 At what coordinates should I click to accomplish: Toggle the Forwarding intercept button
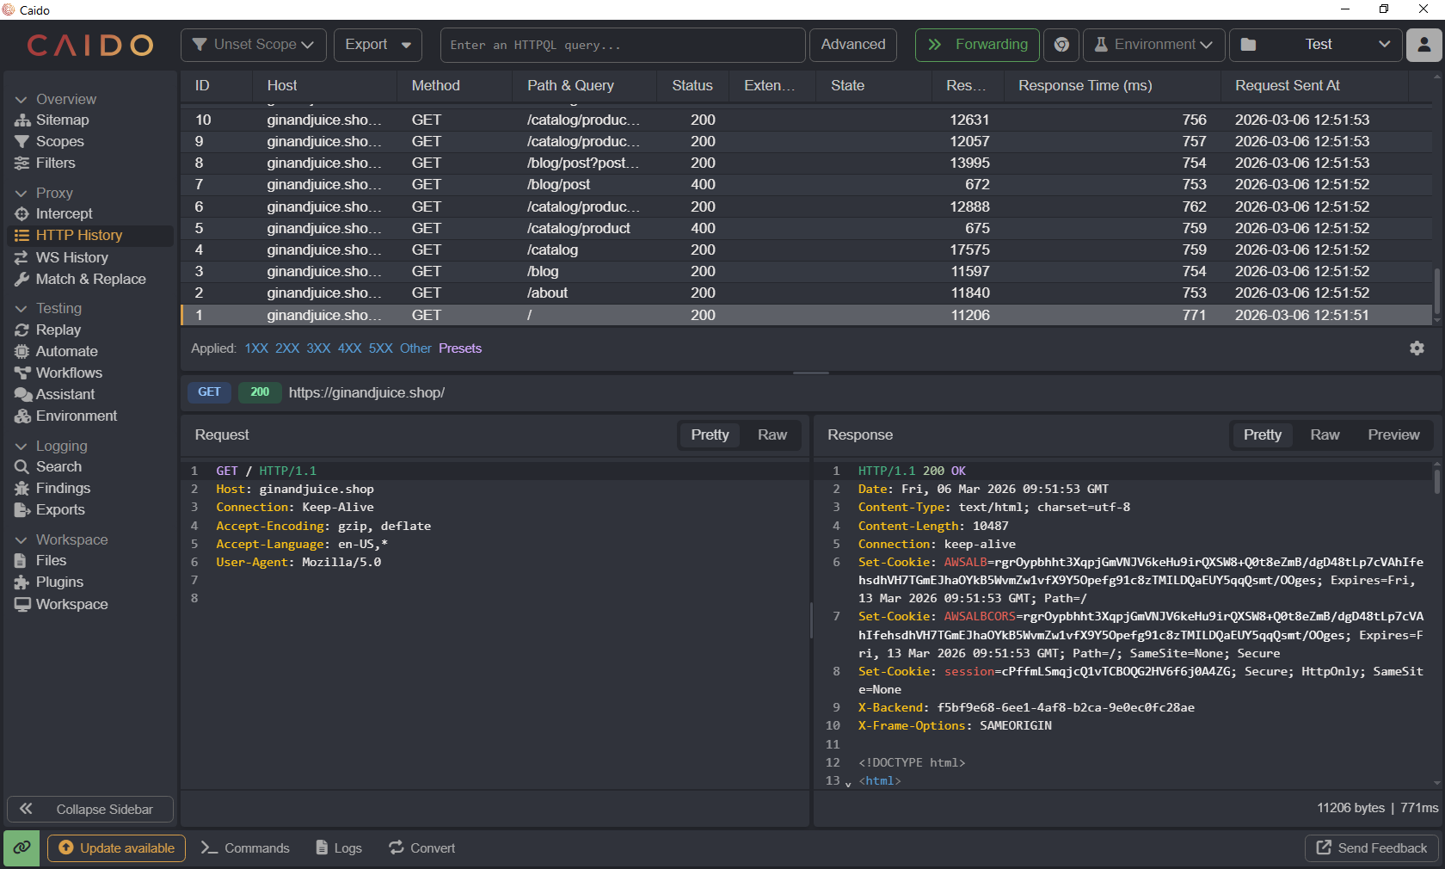977,45
